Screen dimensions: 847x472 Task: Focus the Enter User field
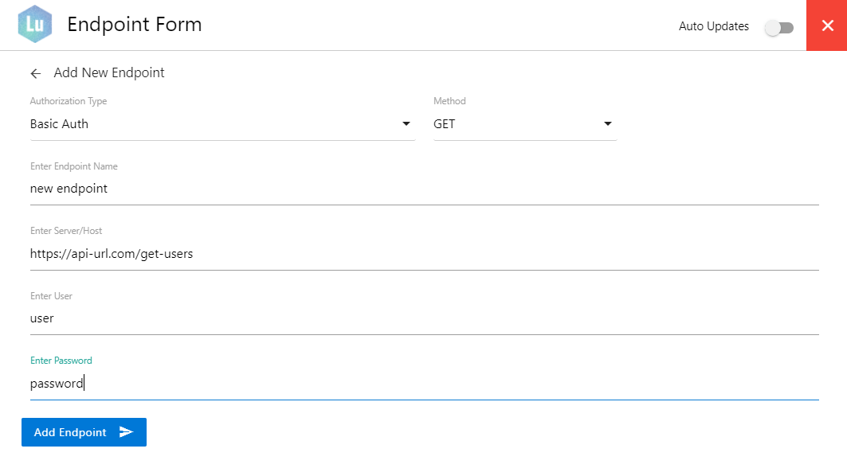coord(319,318)
